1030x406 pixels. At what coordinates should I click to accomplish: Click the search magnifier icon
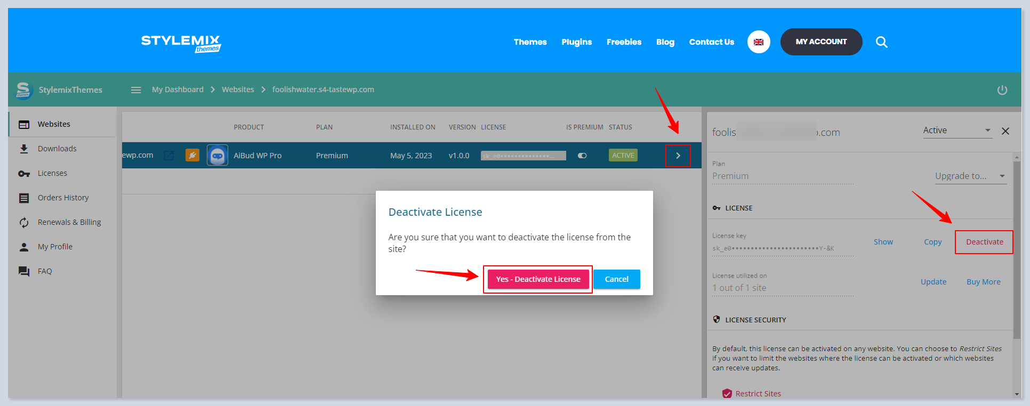coord(882,42)
